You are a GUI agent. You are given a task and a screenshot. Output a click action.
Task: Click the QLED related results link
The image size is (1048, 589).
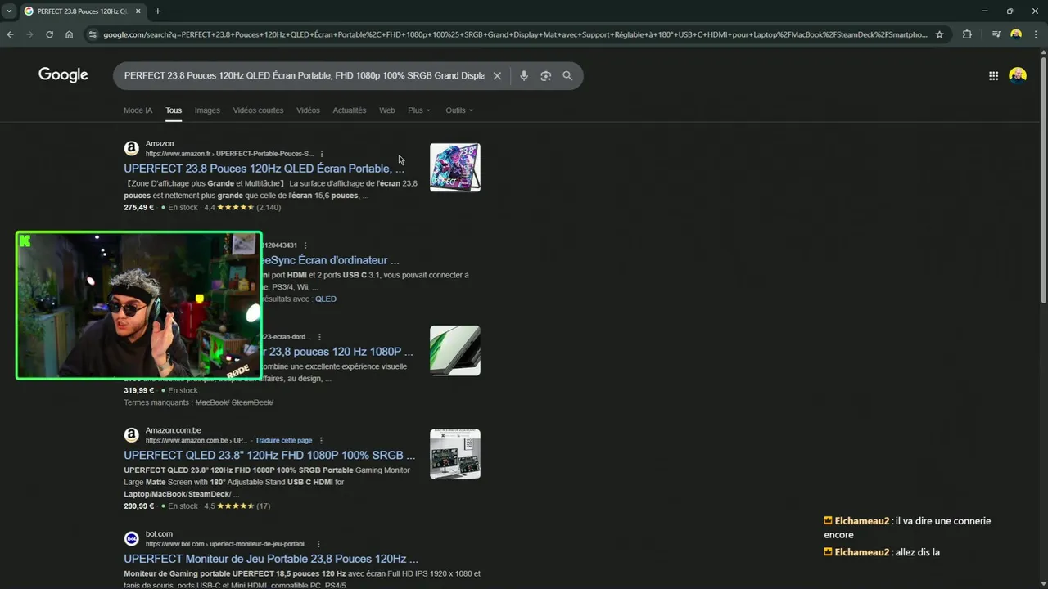coord(326,299)
